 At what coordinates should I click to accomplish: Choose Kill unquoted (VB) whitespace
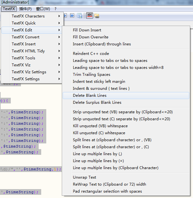tap(126, 126)
